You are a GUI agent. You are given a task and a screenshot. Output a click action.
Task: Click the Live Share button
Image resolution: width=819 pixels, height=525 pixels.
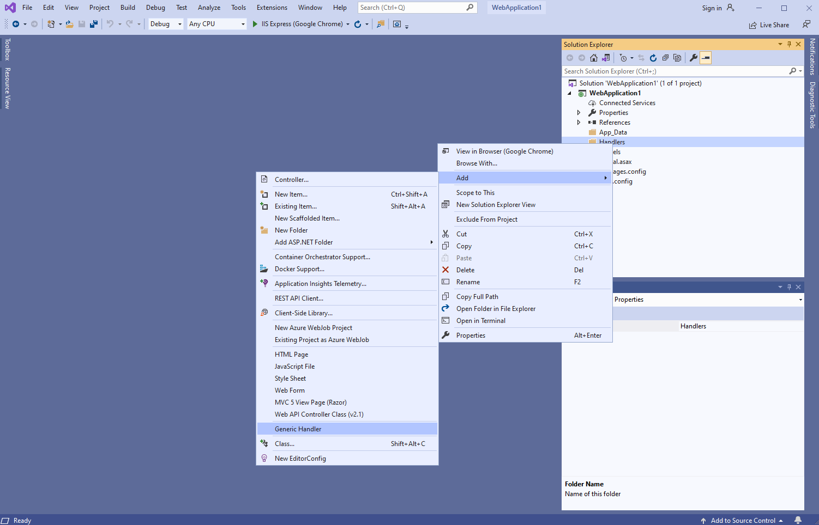(x=769, y=25)
